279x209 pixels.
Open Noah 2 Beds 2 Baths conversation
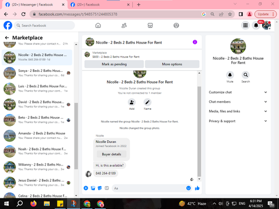tap(37, 151)
